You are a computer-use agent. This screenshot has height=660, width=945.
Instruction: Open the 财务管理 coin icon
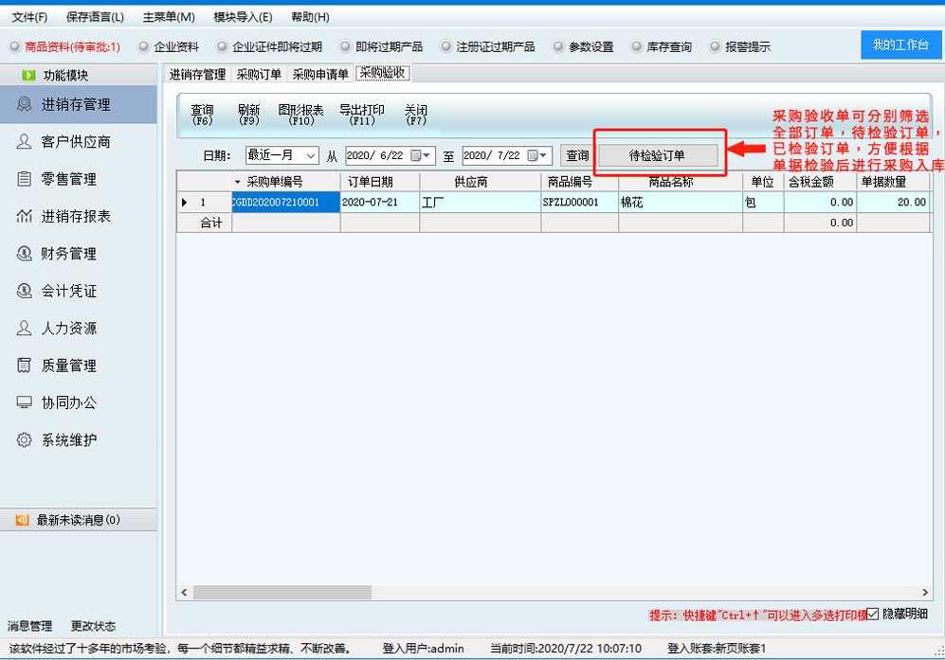tap(24, 254)
